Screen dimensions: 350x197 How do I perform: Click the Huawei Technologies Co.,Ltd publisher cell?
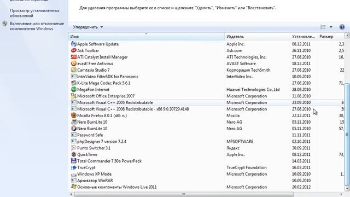[x=253, y=89]
